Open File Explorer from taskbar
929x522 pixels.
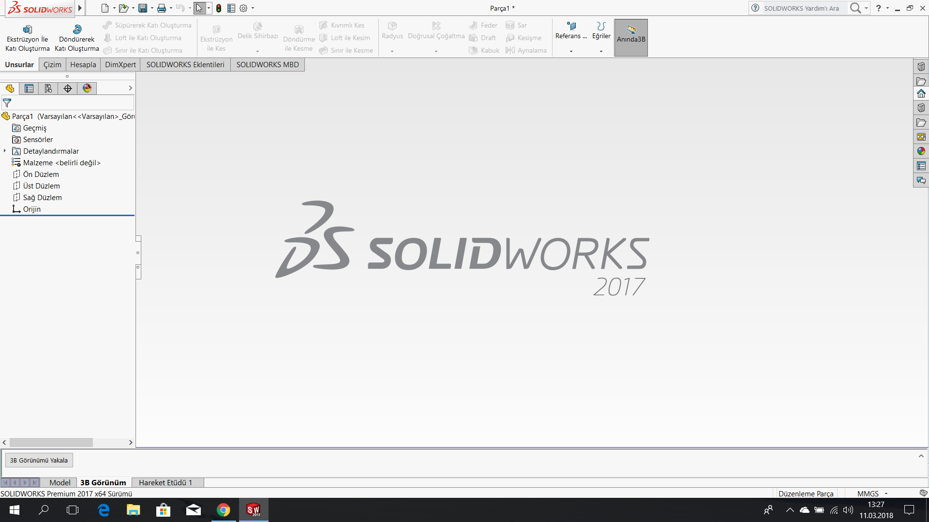coord(133,510)
